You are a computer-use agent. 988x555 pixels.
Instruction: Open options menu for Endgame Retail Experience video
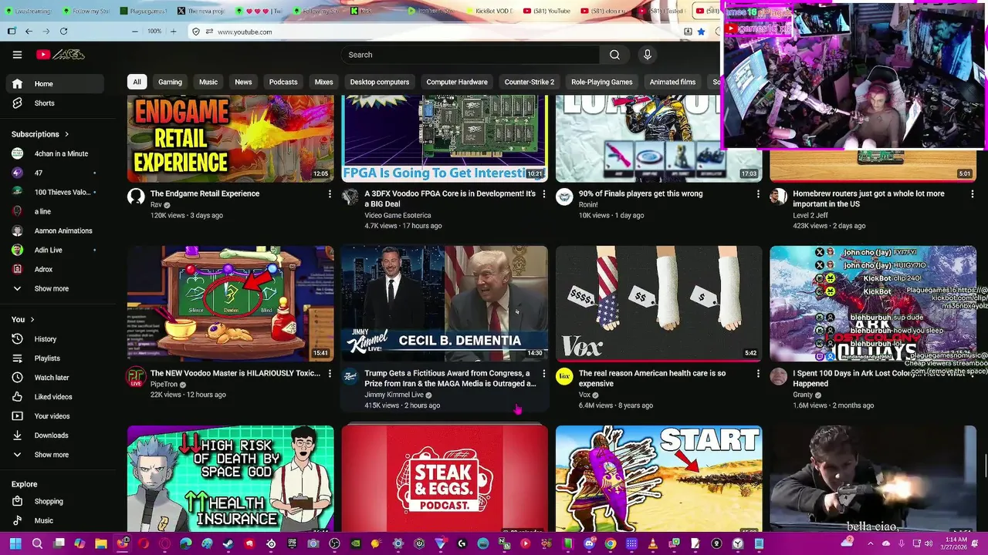click(x=330, y=194)
